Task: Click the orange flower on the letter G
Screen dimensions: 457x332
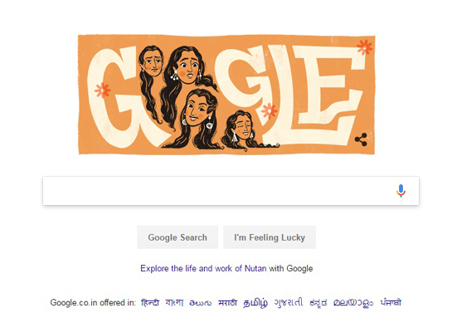Action: coord(103,90)
